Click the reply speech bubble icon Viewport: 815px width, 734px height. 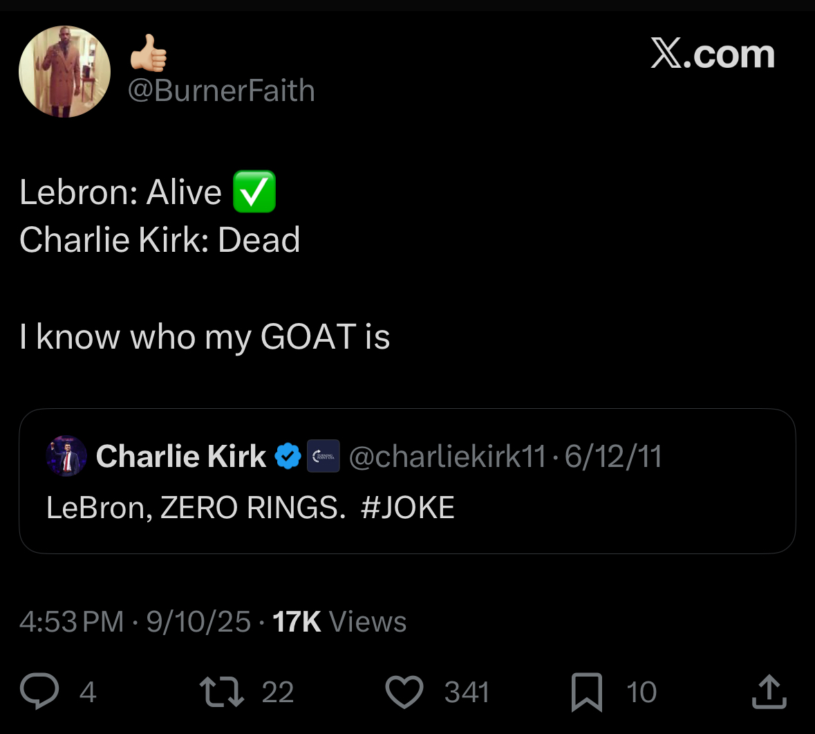(x=40, y=692)
